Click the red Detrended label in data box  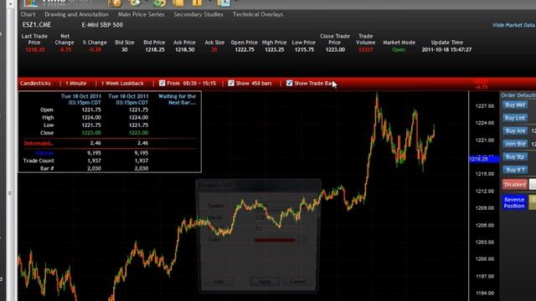click(39, 143)
